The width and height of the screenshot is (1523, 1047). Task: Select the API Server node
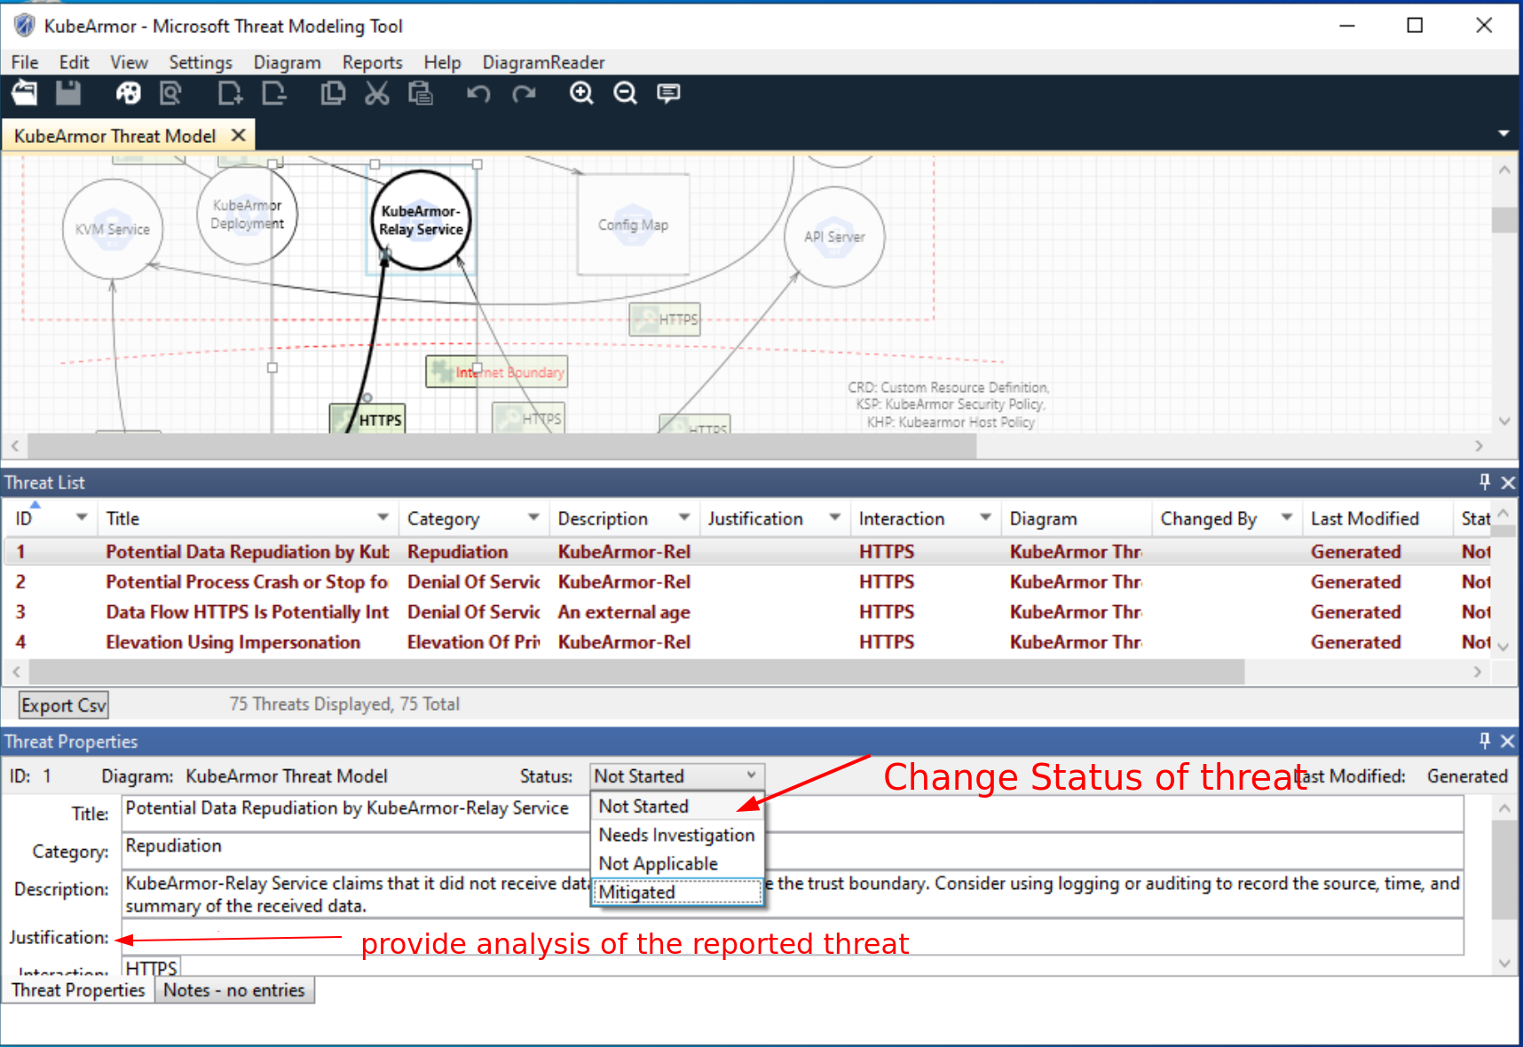pos(834,237)
